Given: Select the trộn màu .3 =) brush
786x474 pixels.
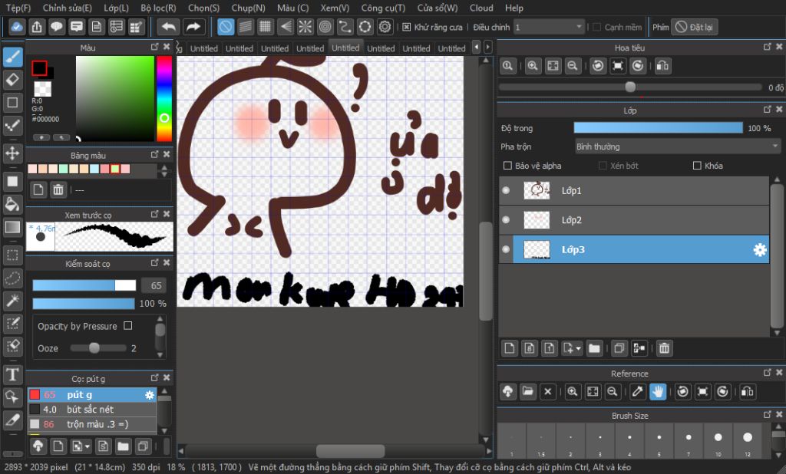Looking at the screenshot, I should click(92, 424).
